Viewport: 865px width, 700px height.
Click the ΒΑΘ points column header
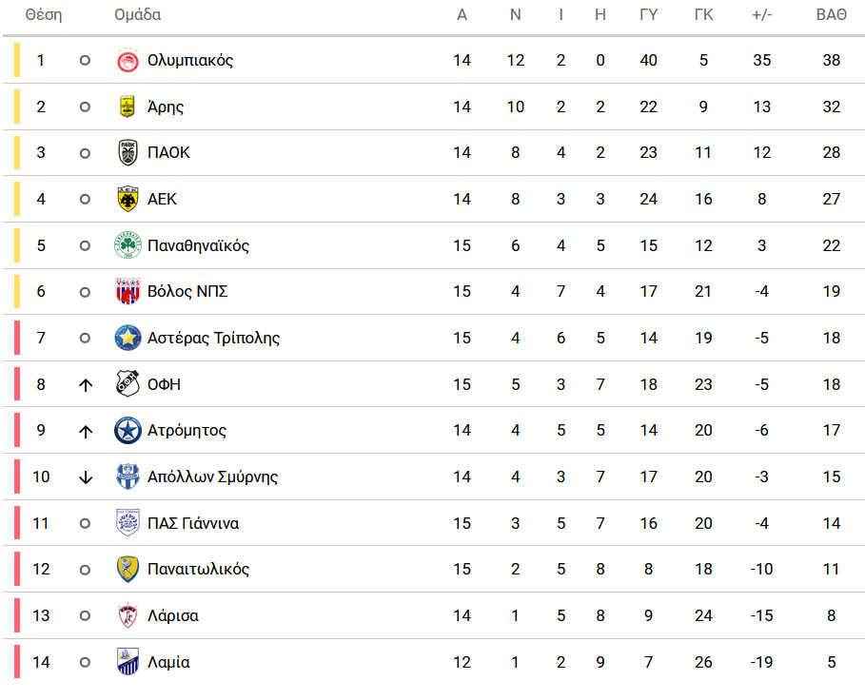pos(832,15)
